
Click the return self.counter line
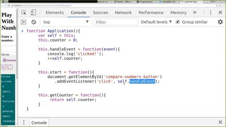pyautogui.click(x=73, y=99)
